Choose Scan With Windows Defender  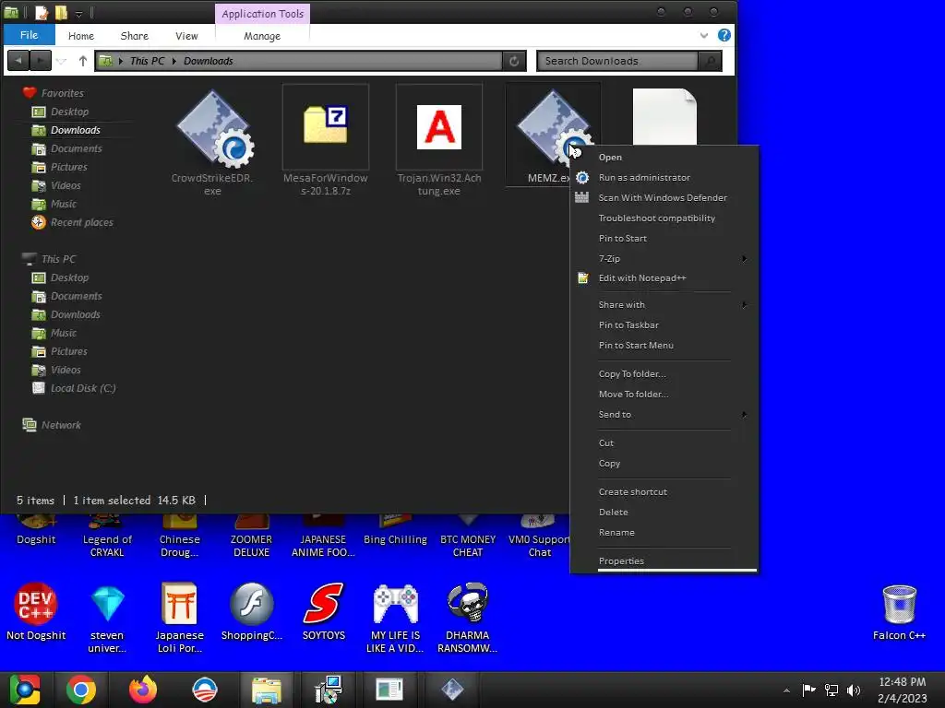click(x=664, y=197)
